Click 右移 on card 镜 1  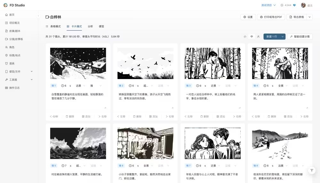click(102, 116)
